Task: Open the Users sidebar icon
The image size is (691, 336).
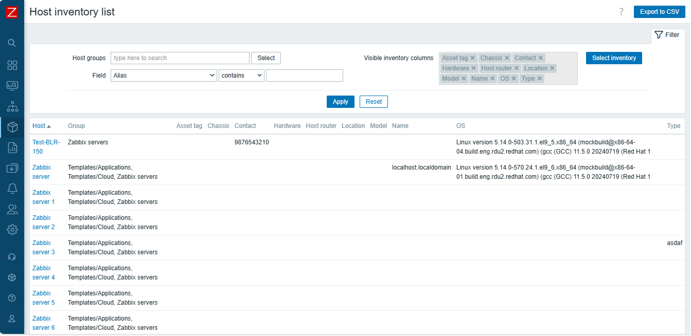Action: (12, 209)
